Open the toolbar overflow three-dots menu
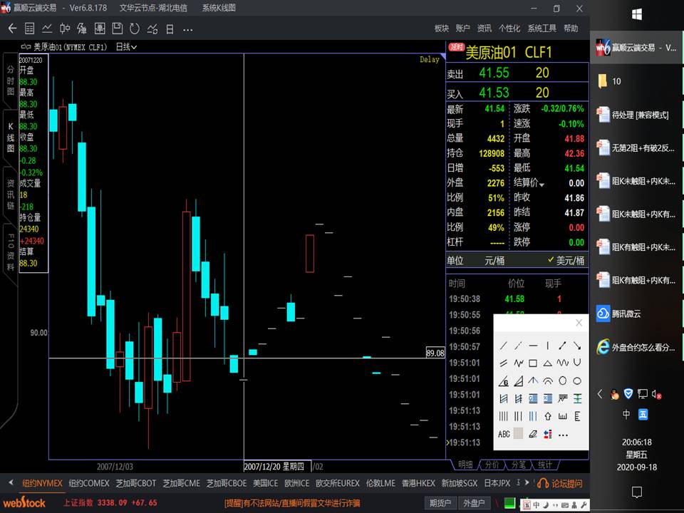Image resolution: width=684 pixels, height=513 pixels. coord(187,29)
